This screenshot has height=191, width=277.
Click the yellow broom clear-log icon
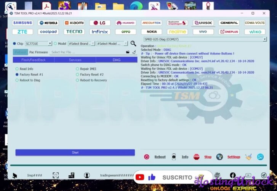pyautogui.click(x=248, y=157)
